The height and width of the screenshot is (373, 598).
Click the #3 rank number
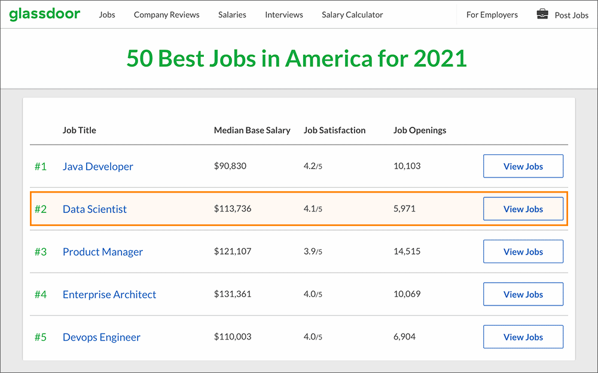41,252
